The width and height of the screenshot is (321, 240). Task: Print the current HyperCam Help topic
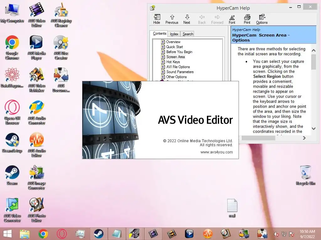click(x=247, y=19)
